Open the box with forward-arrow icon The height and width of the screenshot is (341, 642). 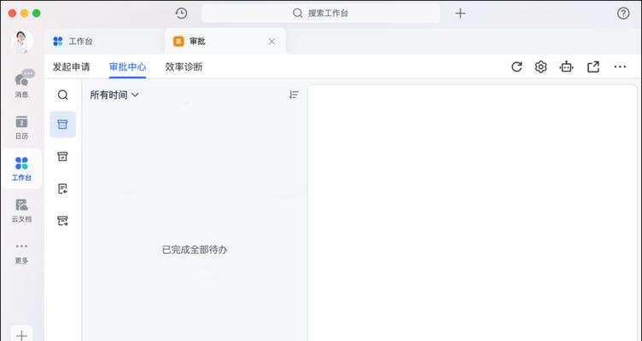pos(62,221)
